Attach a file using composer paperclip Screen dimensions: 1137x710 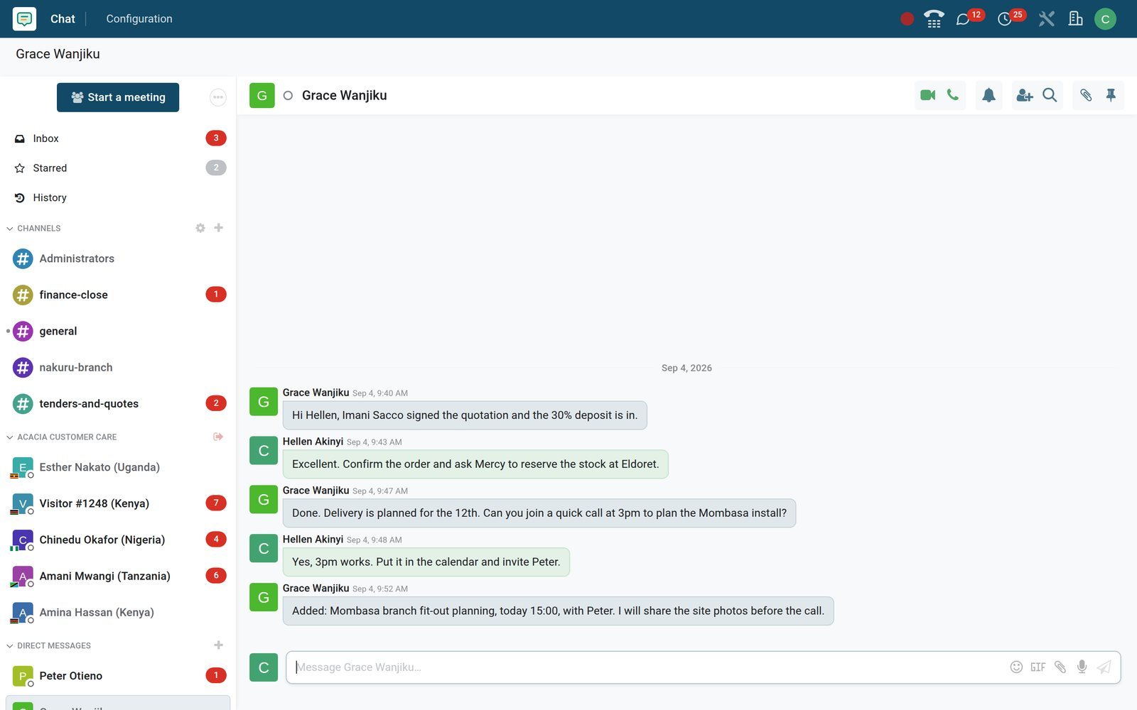[1060, 667]
